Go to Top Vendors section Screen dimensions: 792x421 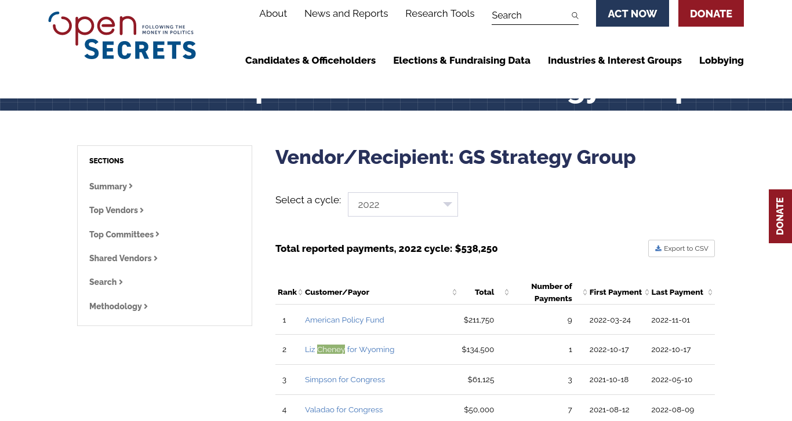coord(117,210)
